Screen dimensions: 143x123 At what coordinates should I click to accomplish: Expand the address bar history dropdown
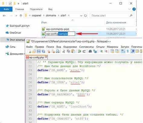coord(81,16)
